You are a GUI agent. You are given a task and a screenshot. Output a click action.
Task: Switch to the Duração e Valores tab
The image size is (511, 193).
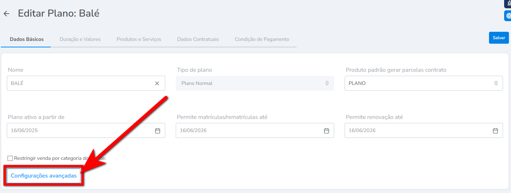tap(80, 39)
